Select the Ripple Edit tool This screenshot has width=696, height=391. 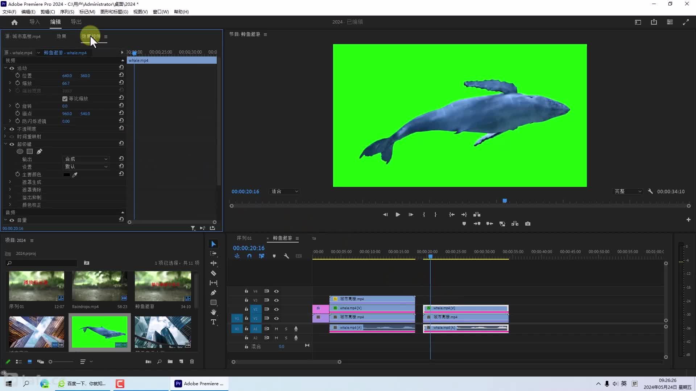click(214, 263)
